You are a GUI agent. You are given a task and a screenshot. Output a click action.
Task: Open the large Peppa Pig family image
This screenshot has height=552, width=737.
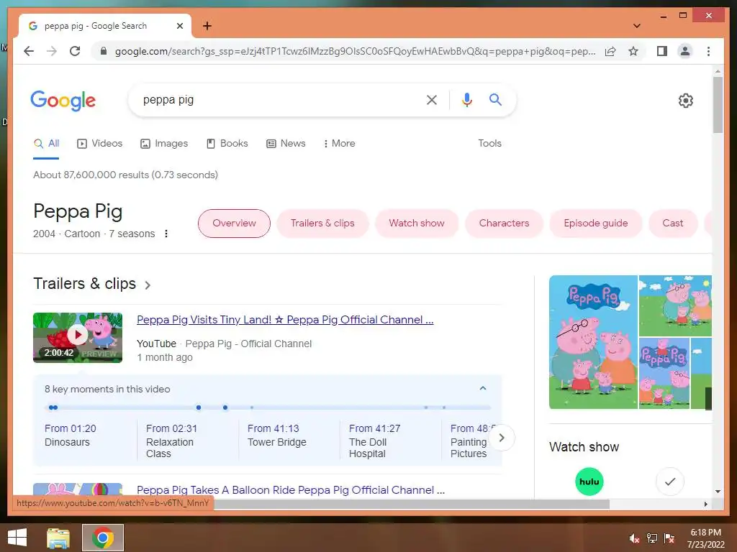tap(593, 342)
